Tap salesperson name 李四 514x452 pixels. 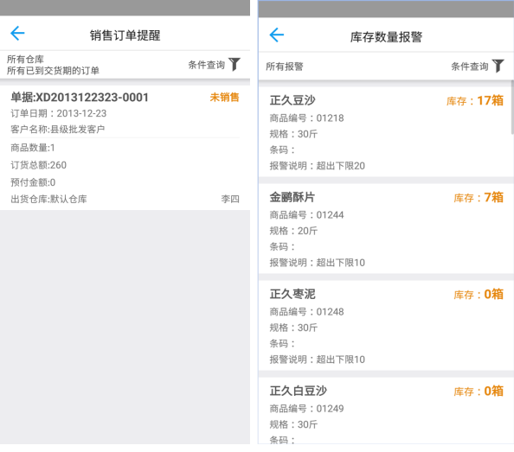230,199
